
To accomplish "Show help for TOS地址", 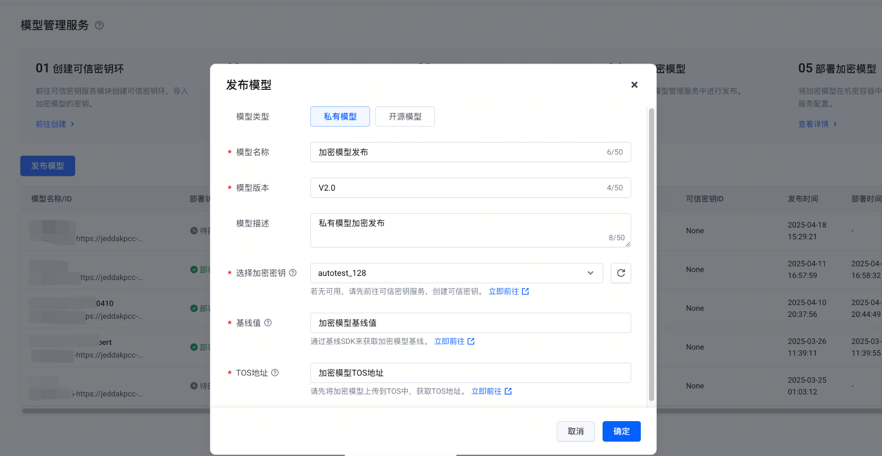I will tap(275, 372).
